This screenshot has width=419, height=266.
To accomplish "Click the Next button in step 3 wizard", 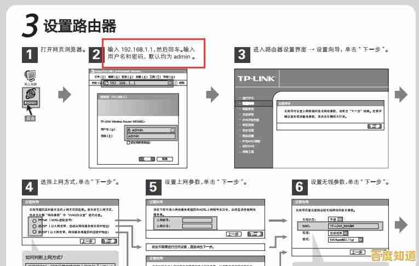I will (374, 126).
